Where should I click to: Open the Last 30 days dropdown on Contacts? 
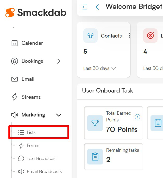coord(100,68)
